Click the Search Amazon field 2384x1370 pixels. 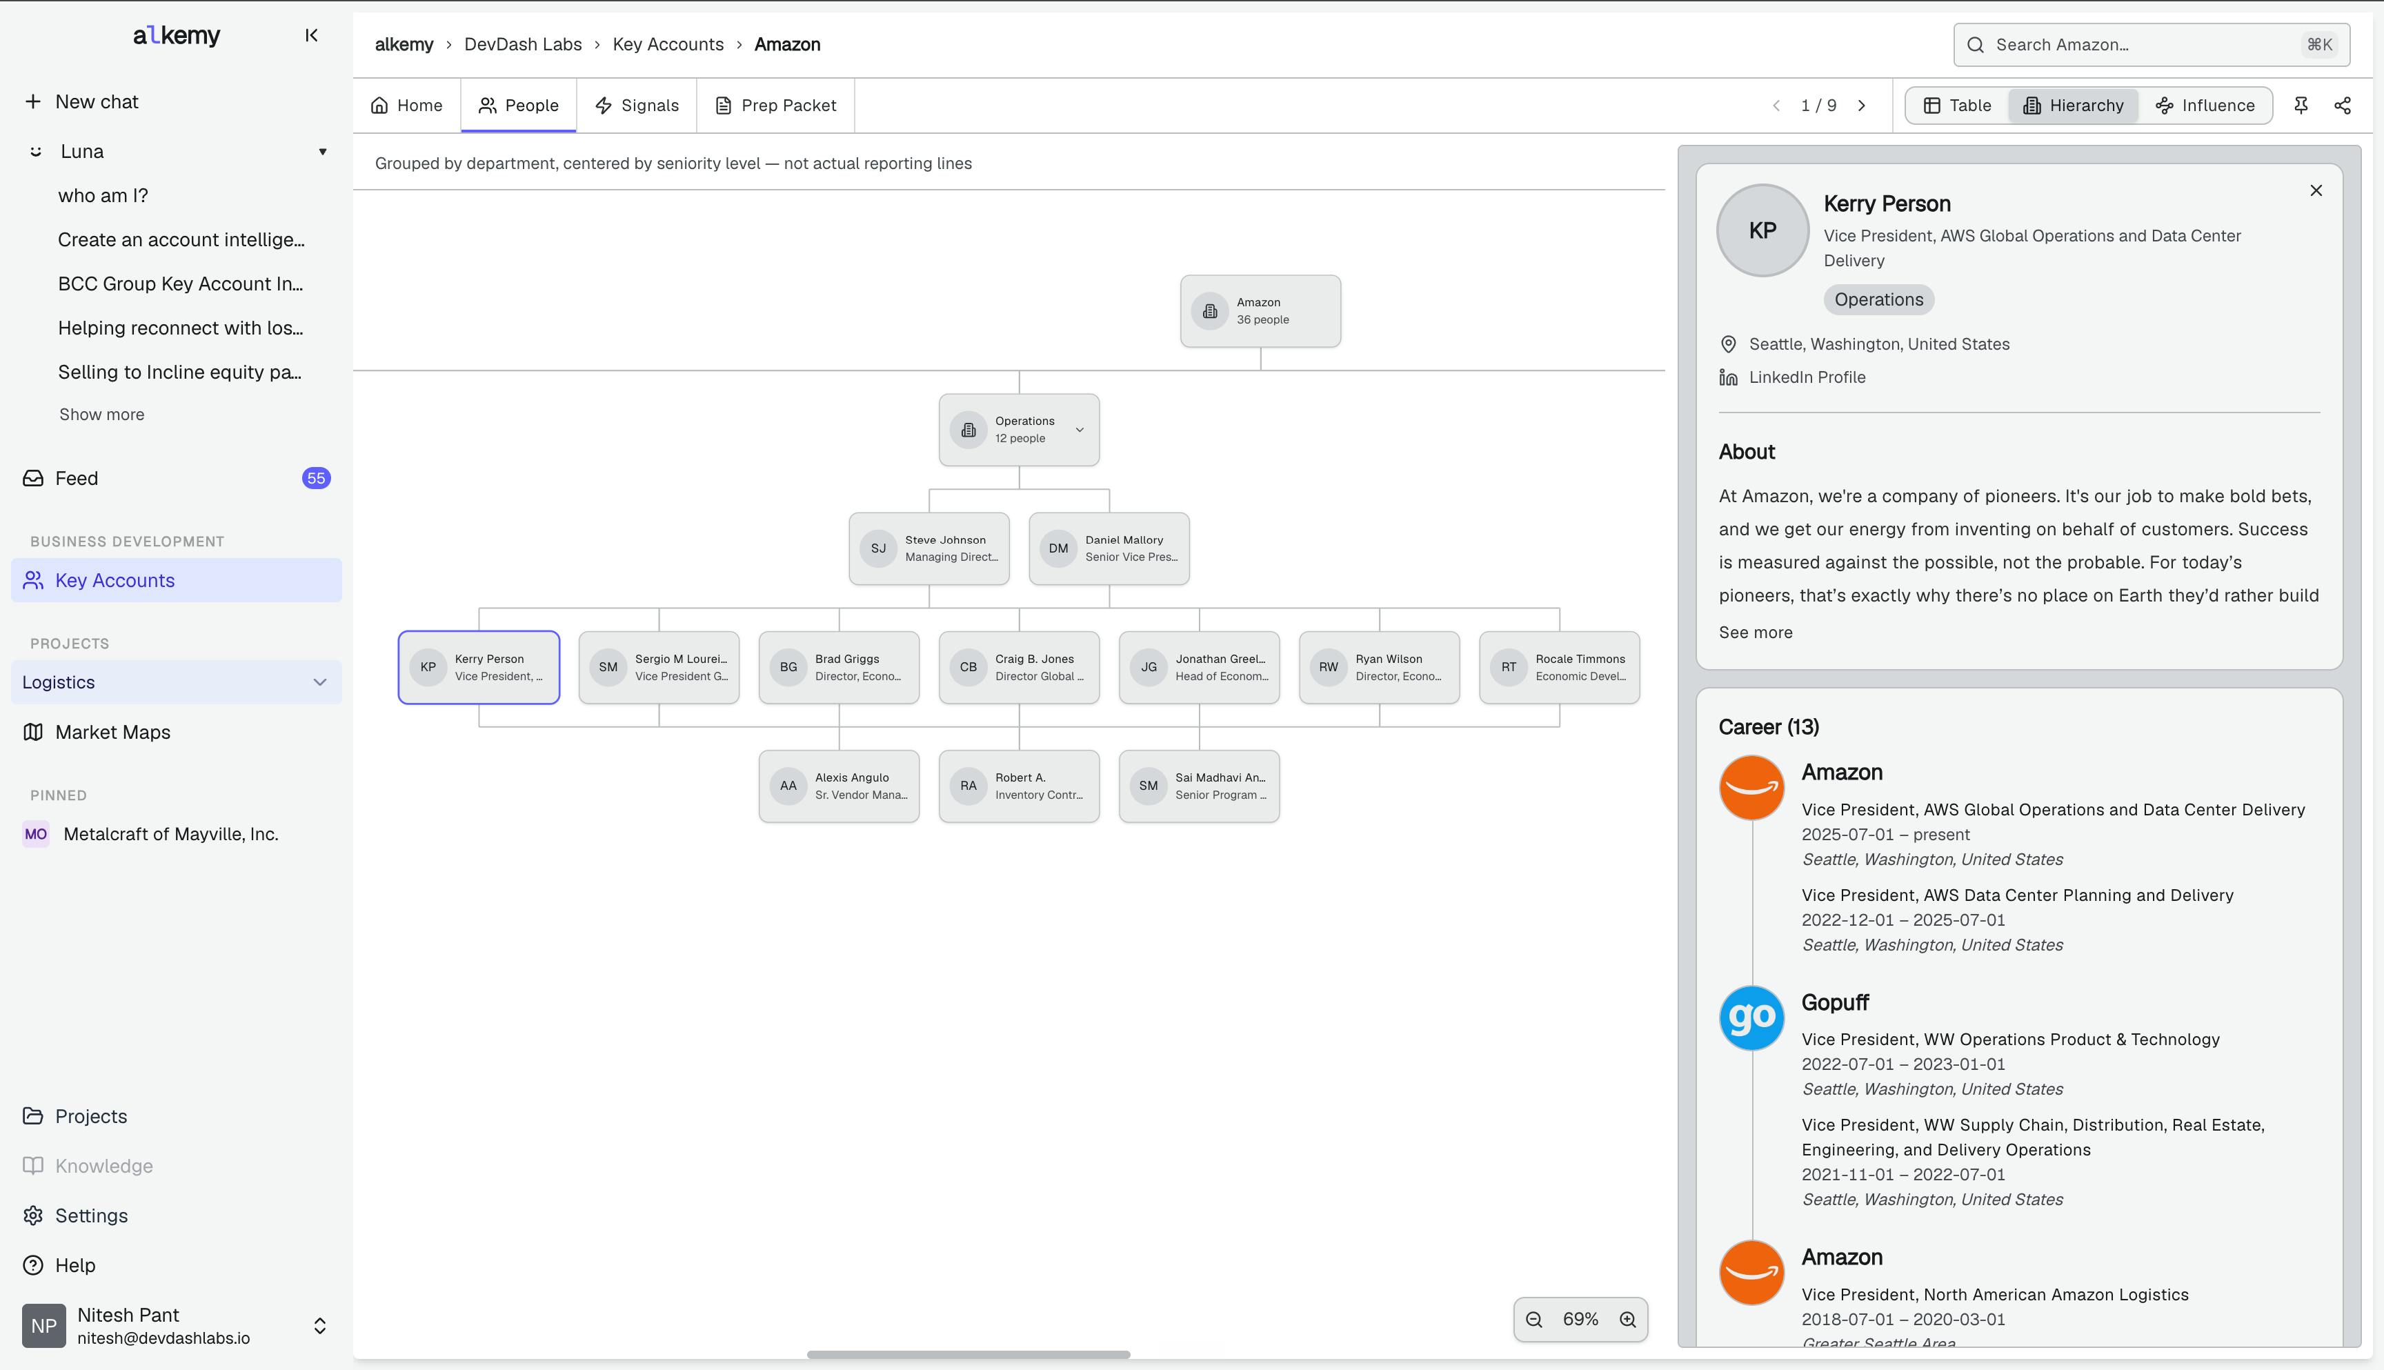[x=2152, y=45]
